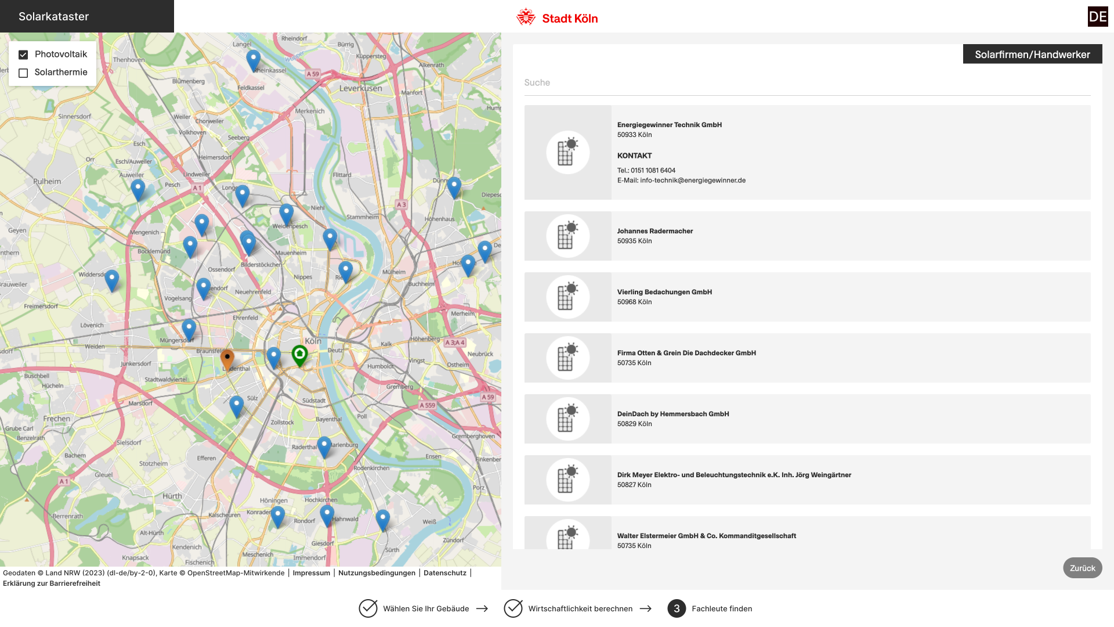Click phone number 0151 1081 6404
The image size is (1114, 627).
pos(653,171)
